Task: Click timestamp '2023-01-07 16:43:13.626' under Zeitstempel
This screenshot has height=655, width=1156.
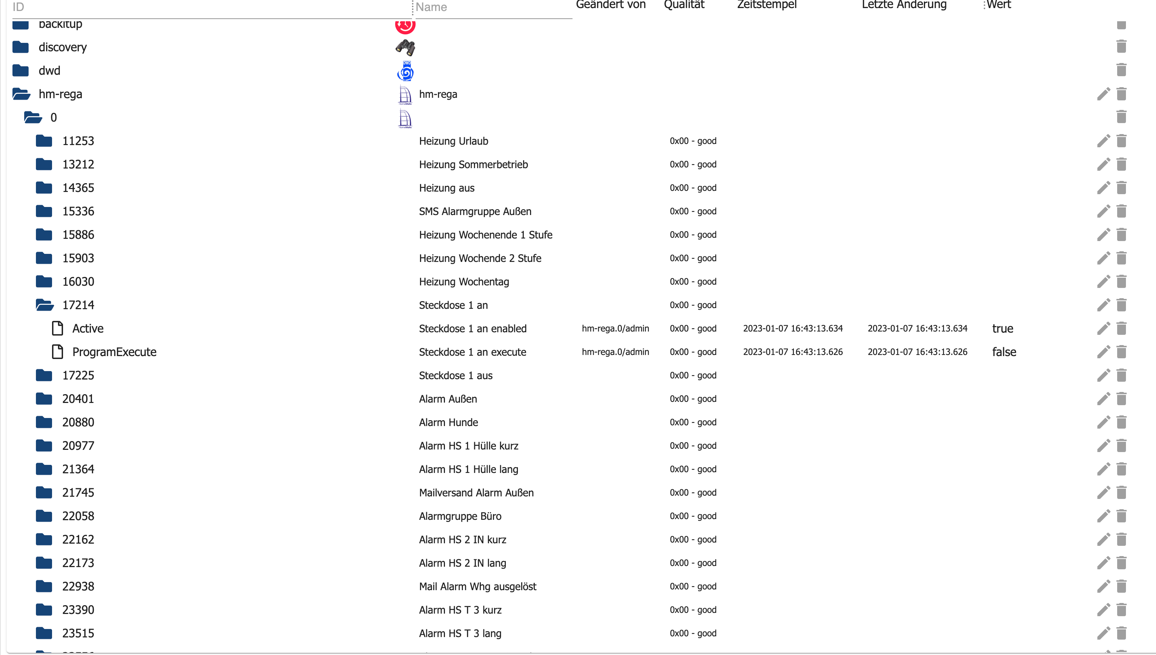Action: (x=792, y=352)
